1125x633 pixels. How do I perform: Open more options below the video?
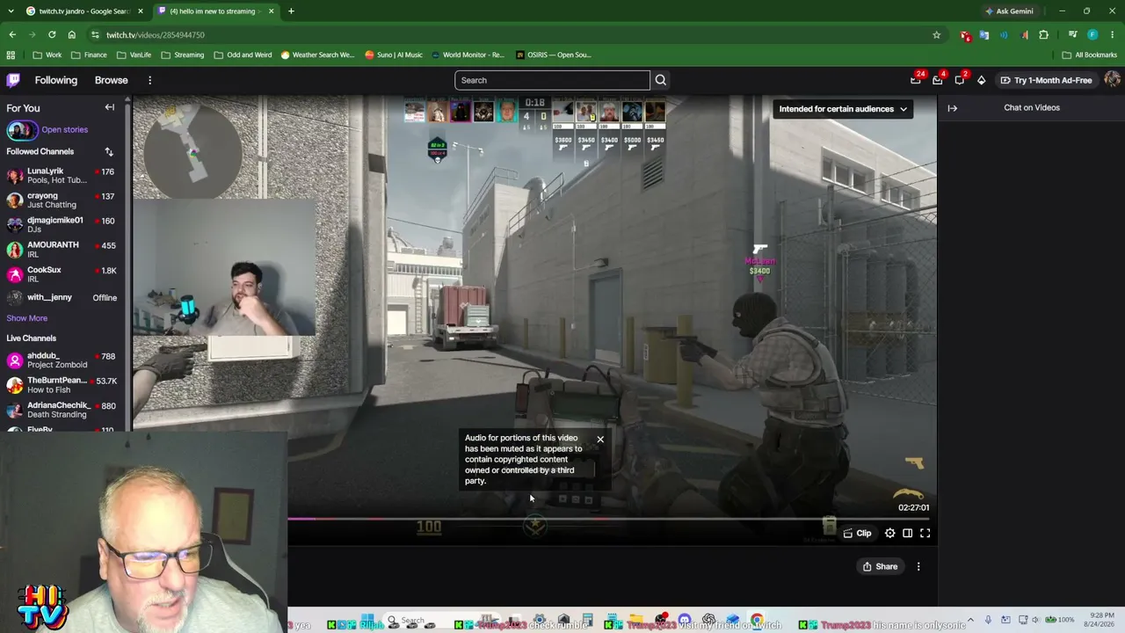coord(918,567)
